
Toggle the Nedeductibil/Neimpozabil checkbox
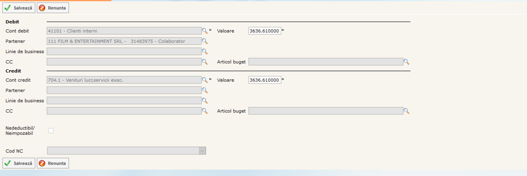click(x=51, y=130)
